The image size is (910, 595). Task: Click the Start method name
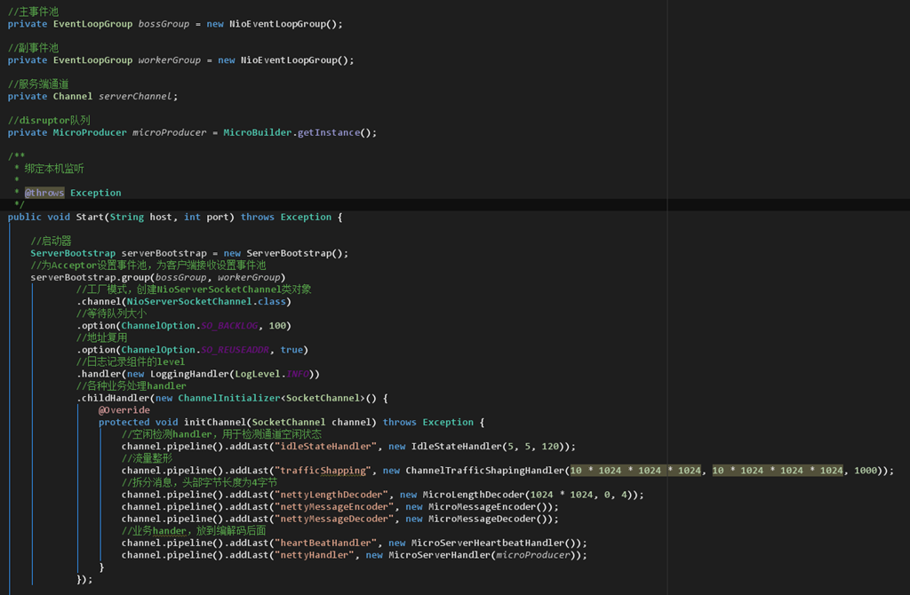pyautogui.click(x=90, y=217)
